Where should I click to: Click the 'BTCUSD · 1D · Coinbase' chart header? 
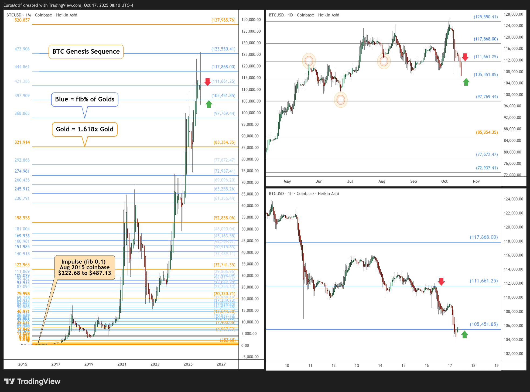pos(304,15)
